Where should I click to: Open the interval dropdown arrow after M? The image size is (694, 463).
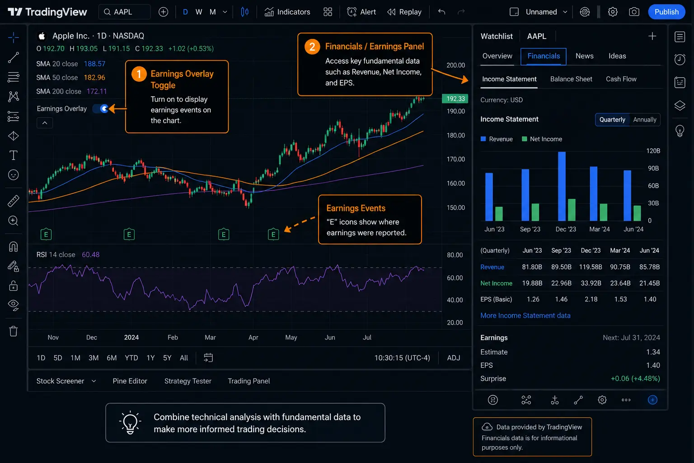click(x=225, y=12)
